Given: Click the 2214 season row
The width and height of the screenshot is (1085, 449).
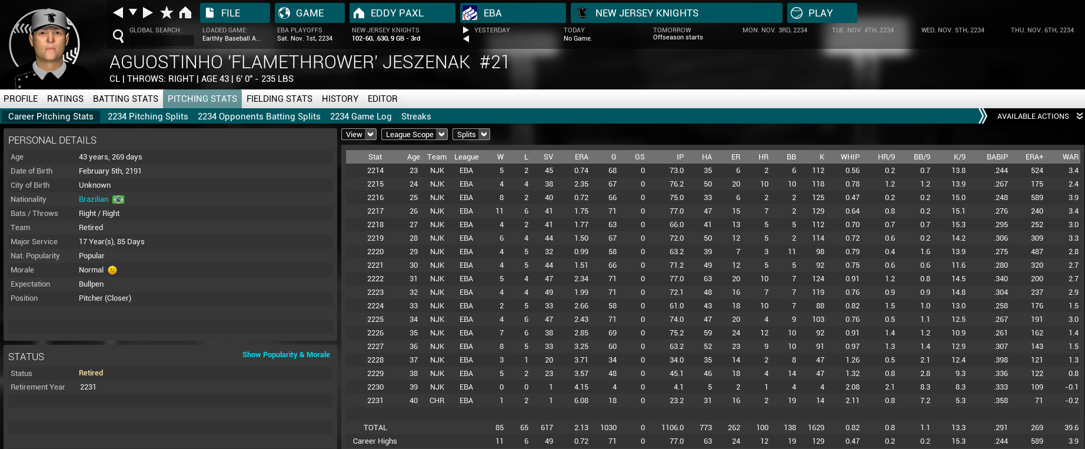Looking at the screenshot, I should click(x=713, y=171).
